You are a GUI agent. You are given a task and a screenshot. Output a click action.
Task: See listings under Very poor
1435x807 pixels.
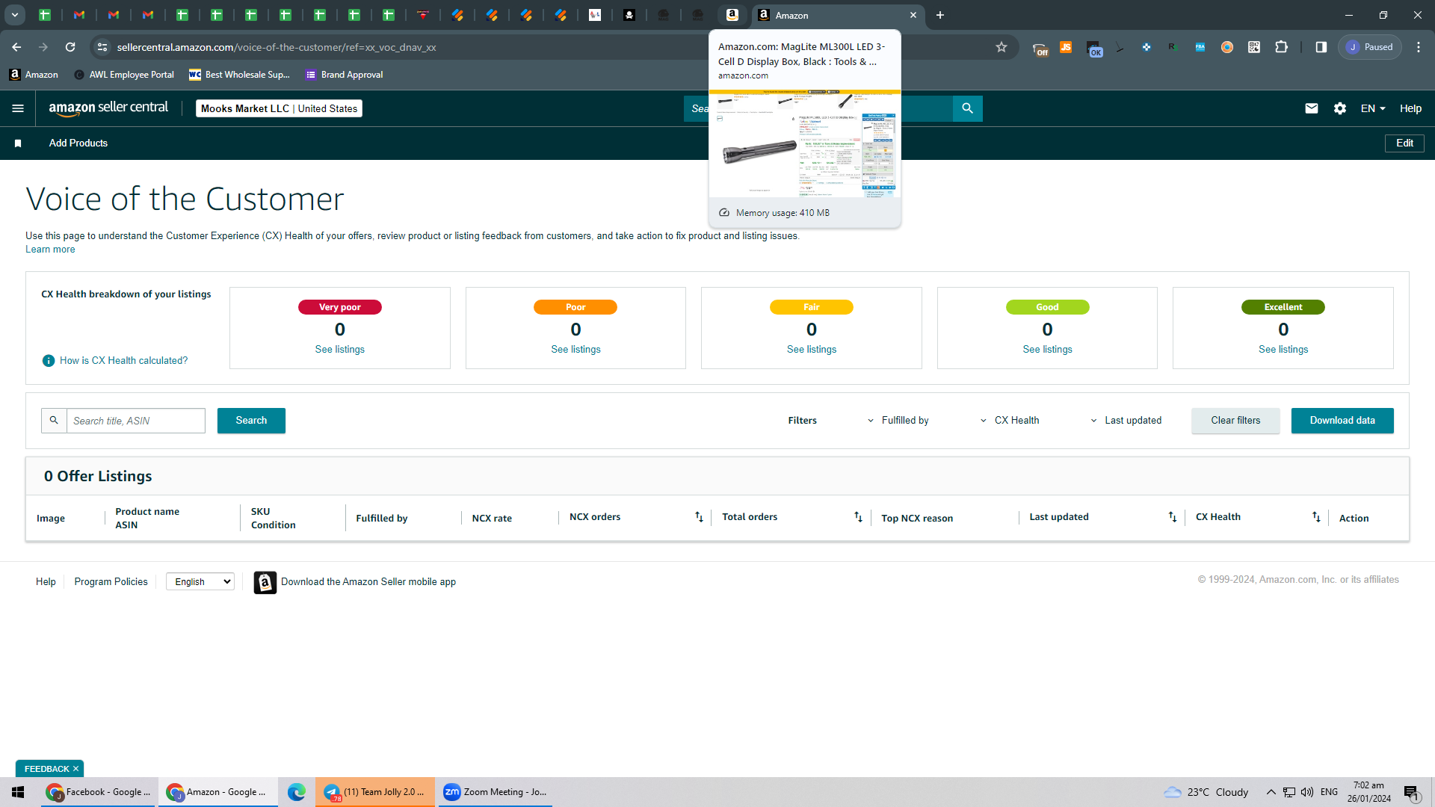coord(340,350)
